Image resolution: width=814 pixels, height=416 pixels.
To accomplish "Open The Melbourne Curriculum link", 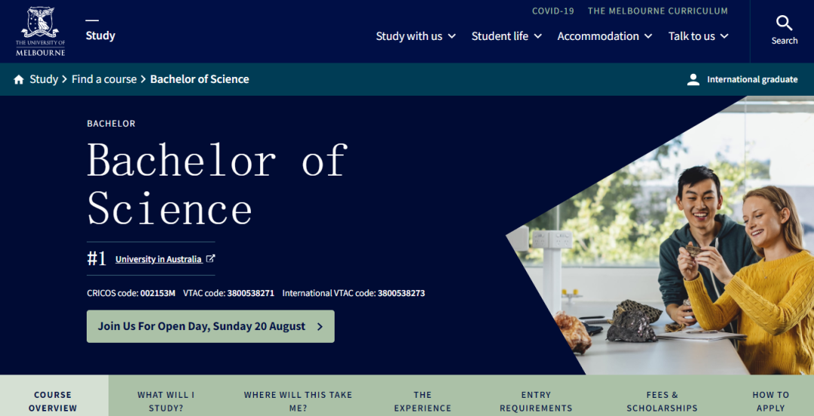I will click(x=658, y=11).
